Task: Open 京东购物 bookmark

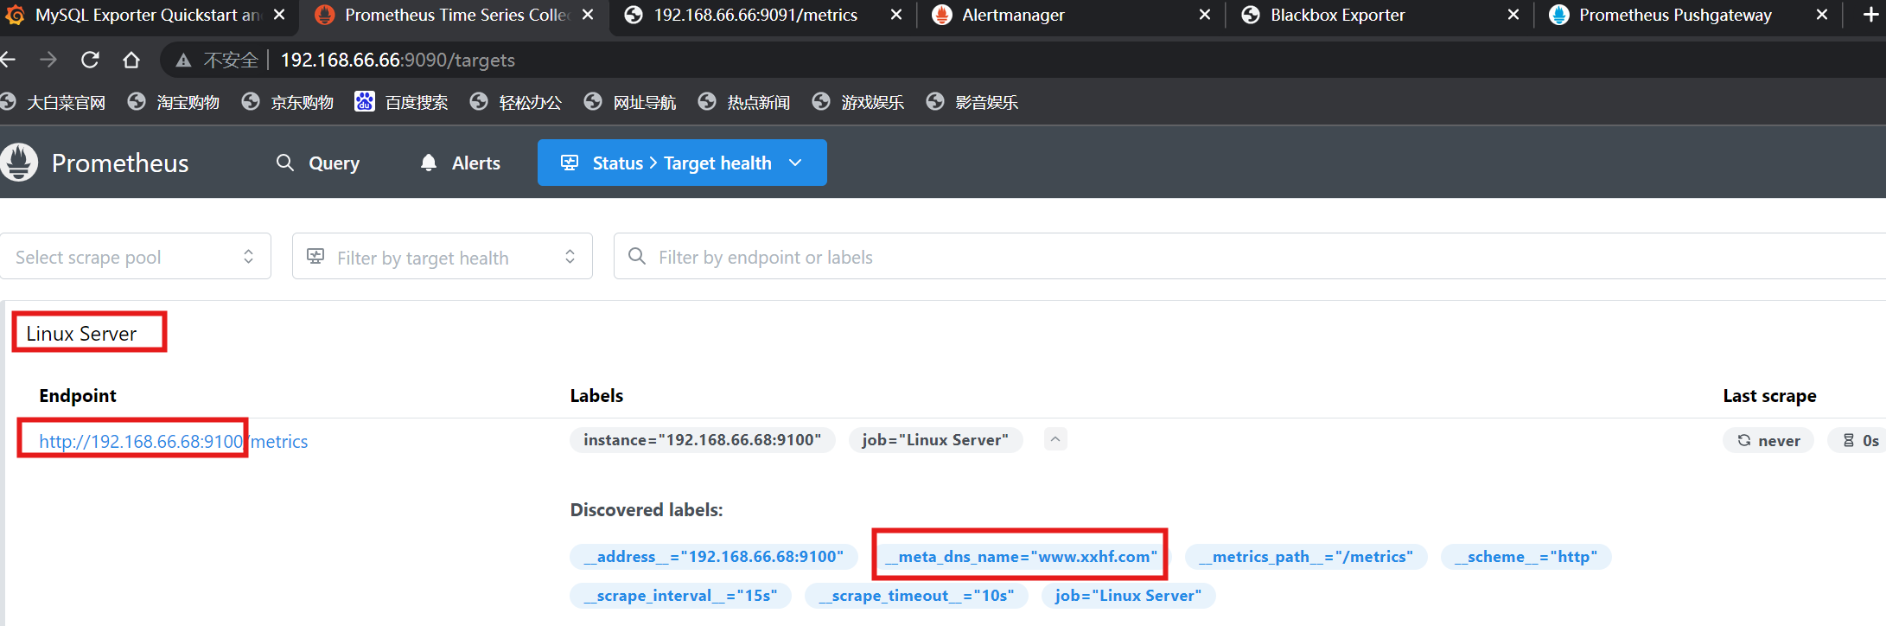Action: tap(288, 102)
